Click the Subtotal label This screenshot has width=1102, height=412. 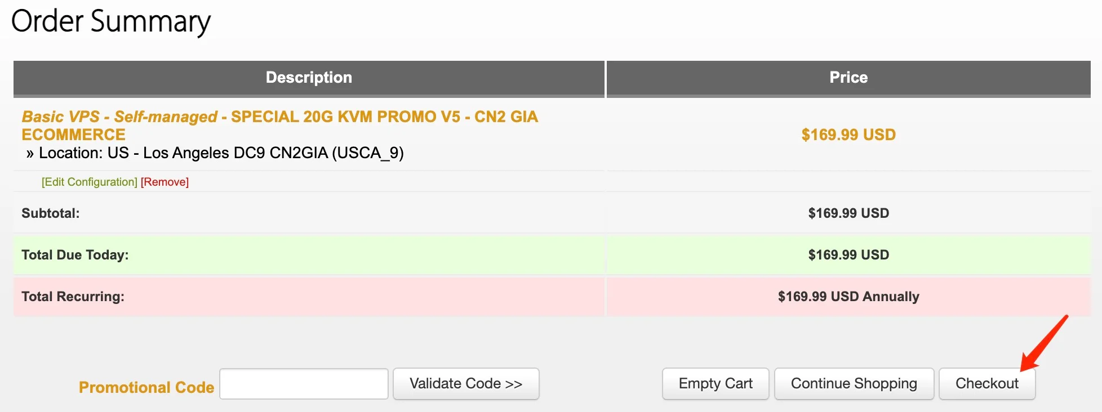pyautogui.click(x=51, y=213)
